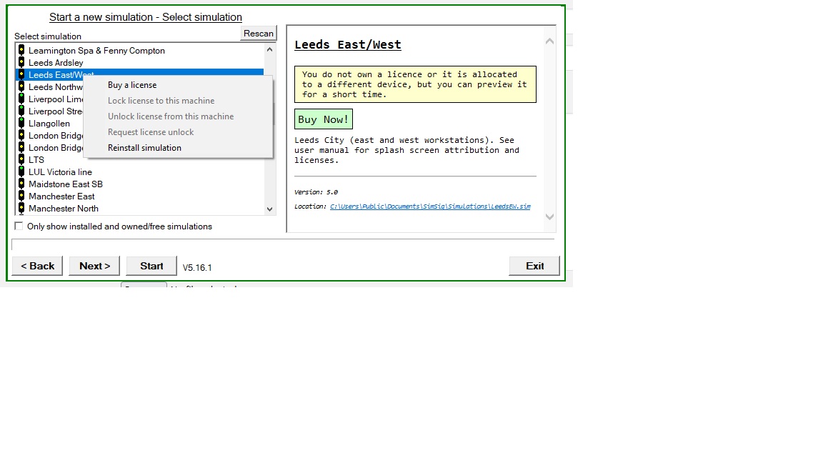This screenshot has width=823, height=463.
Task: Choose Lock license to this machine
Action: pos(179,101)
